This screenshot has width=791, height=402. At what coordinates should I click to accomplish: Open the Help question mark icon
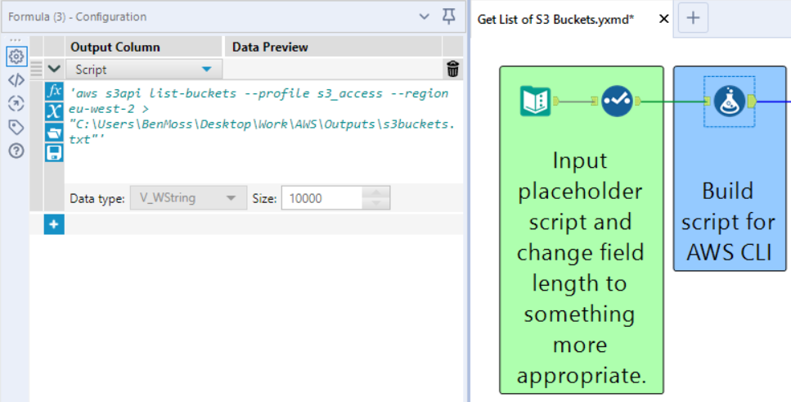tap(16, 151)
